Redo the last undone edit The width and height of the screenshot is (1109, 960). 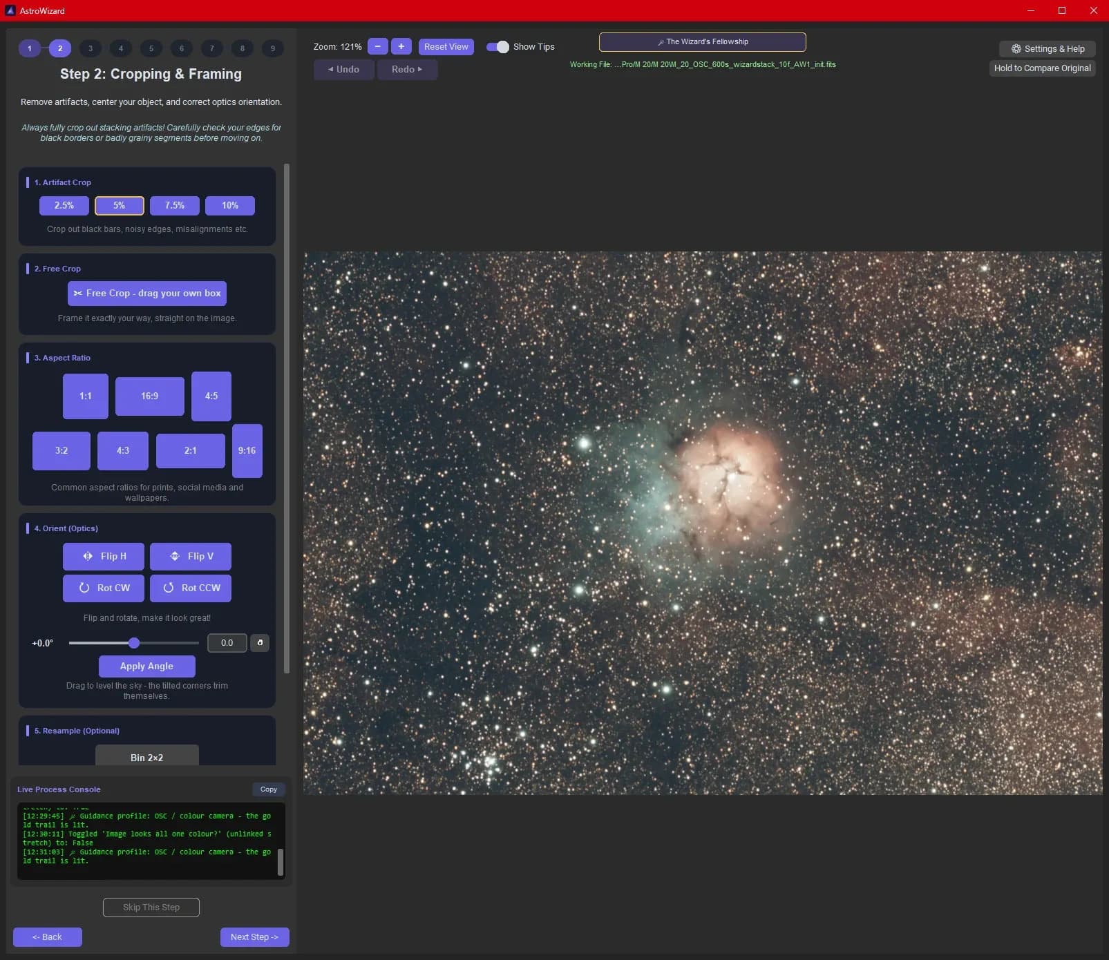pos(408,70)
